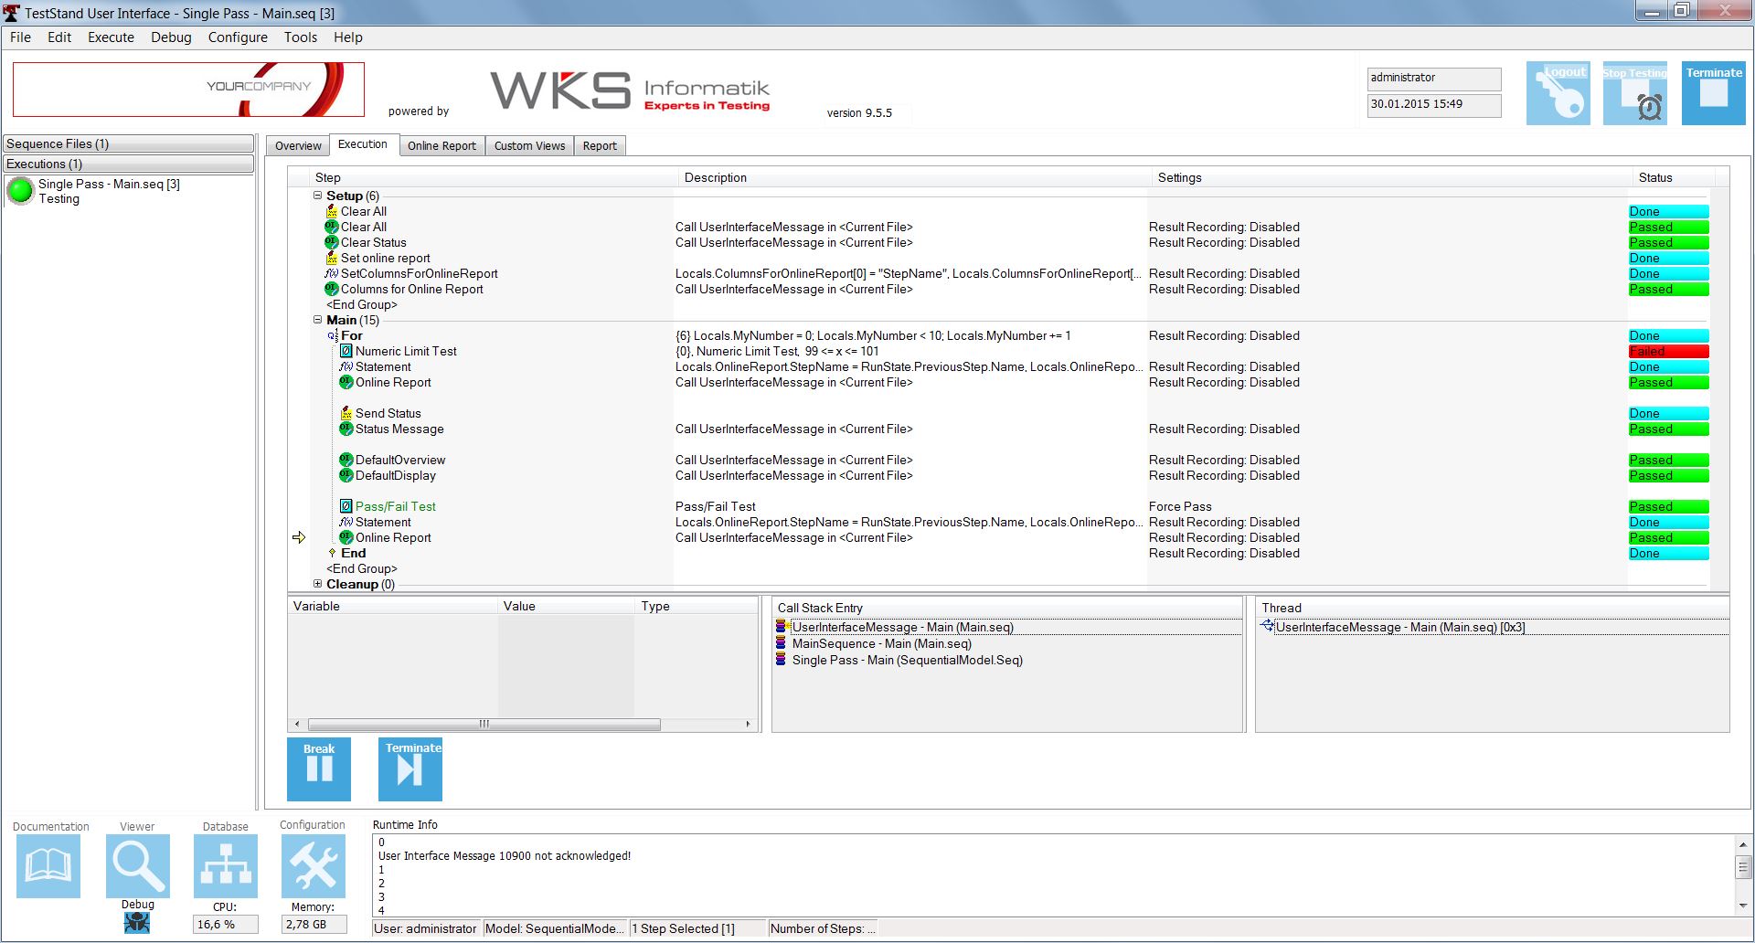The image size is (1755, 943).
Task: Click the For loop step icon
Action: point(333,335)
